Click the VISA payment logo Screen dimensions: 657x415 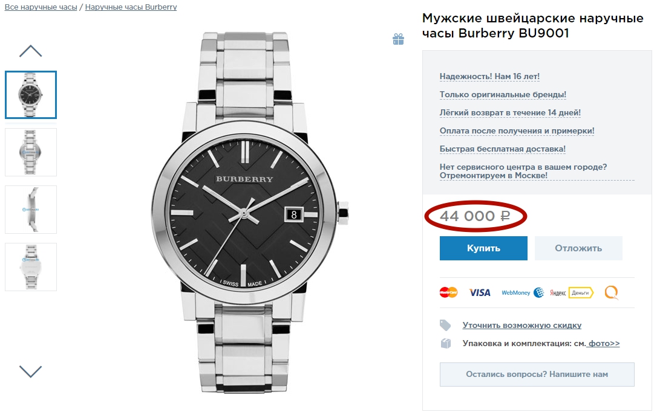pyautogui.click(x=480, y=292)
